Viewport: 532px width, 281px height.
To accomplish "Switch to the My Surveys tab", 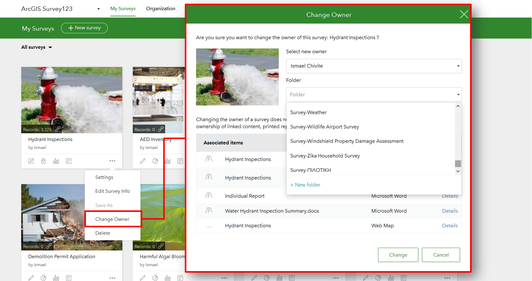I will coord(123,9).
